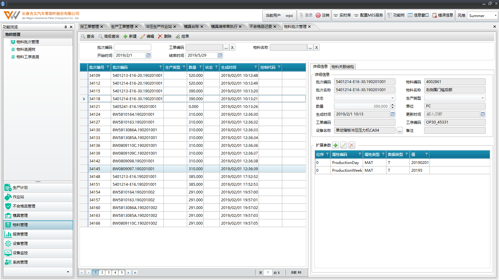Open the 风格 Summer style dropdown
The width and height of the screenshot is (499, 280).
click(495, 16)
